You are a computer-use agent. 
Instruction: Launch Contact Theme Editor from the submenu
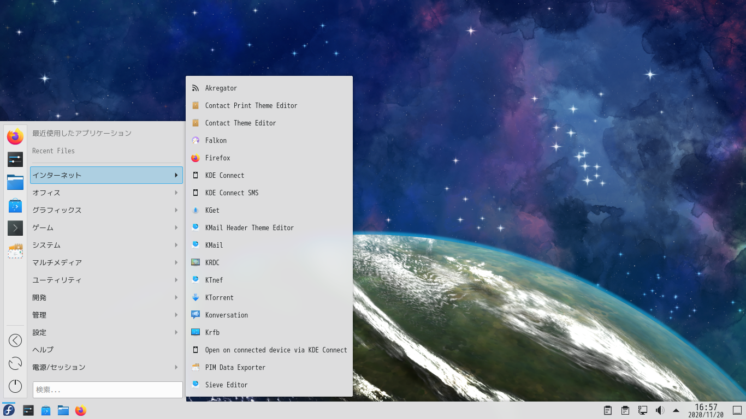click(269, 123)
